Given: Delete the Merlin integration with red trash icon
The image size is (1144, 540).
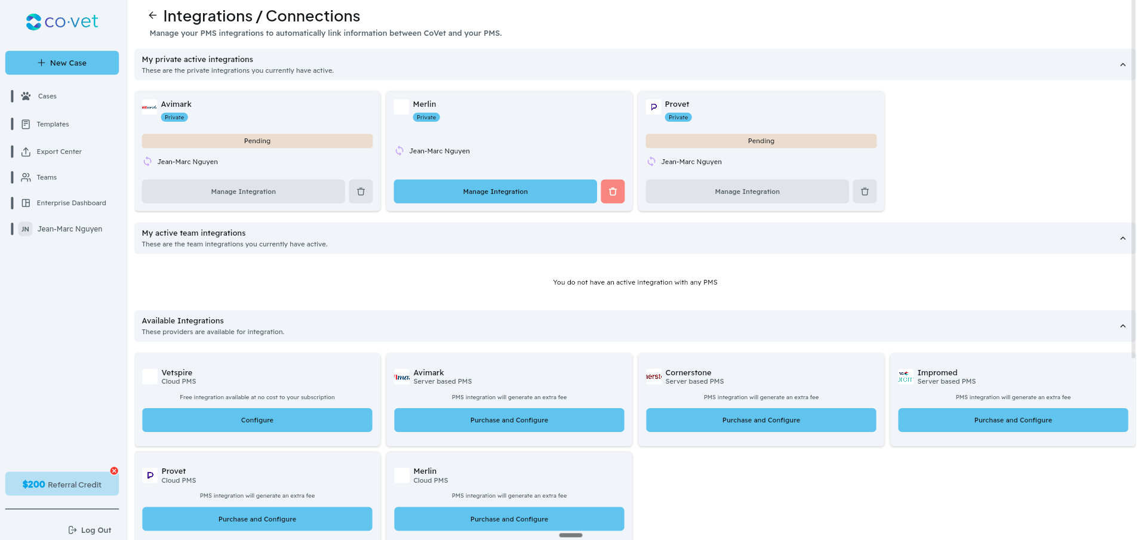Looking at the screenshot, I should click(613, 192).
